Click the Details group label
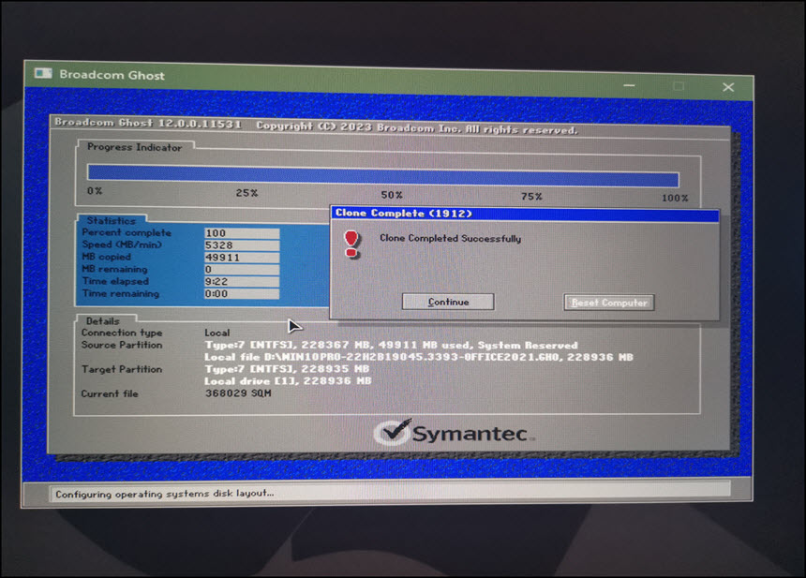The height and width of the screenshot is (578, 806). 103,321
